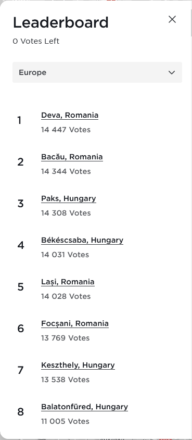The width and height of the screenshot is (192, 440).
Task: Click the rank number 4
Action: (x=21, y=246)
